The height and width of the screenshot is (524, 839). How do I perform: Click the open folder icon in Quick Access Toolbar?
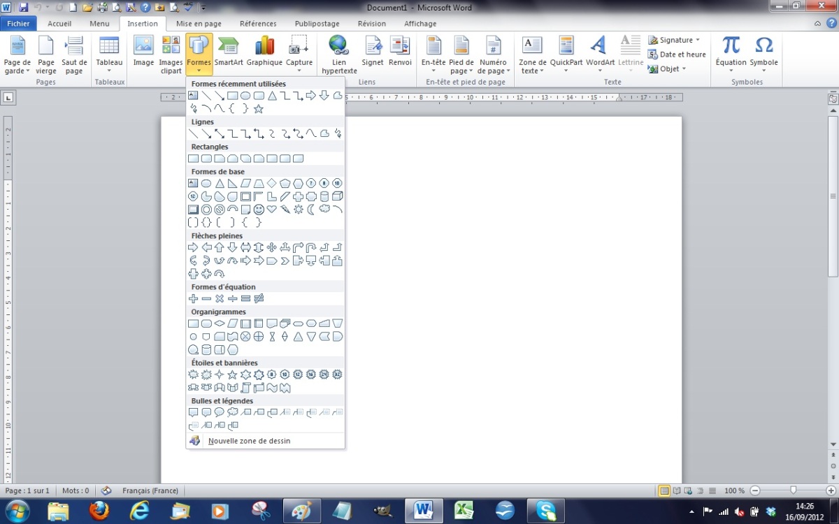click(87, 8)
